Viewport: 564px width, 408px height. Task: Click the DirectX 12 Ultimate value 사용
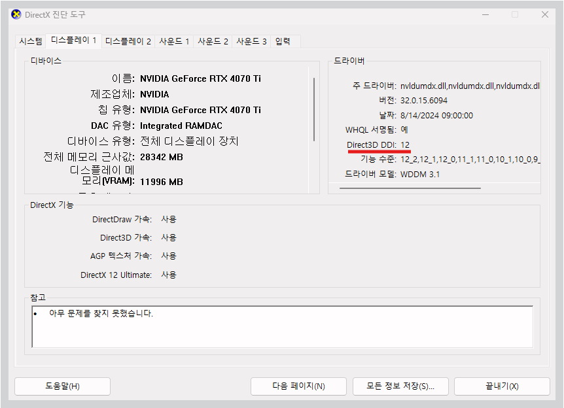[169, 275]
